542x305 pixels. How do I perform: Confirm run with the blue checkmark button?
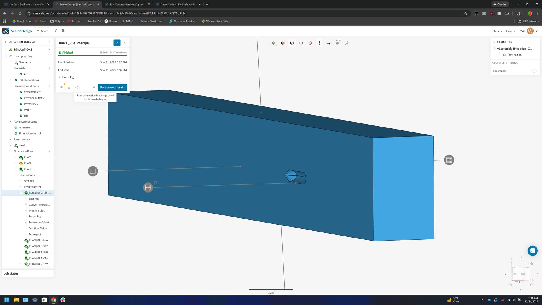click(x=117, y=43)
